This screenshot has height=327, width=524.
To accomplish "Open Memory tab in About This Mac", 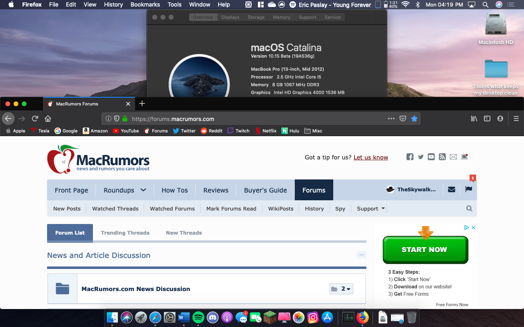I will point(282,17).
